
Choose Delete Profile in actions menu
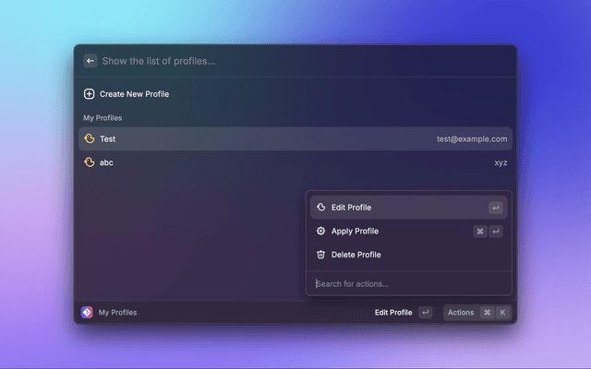(356, 255)
